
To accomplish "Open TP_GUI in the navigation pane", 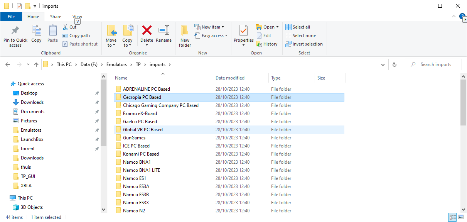I will coord(28,176).
